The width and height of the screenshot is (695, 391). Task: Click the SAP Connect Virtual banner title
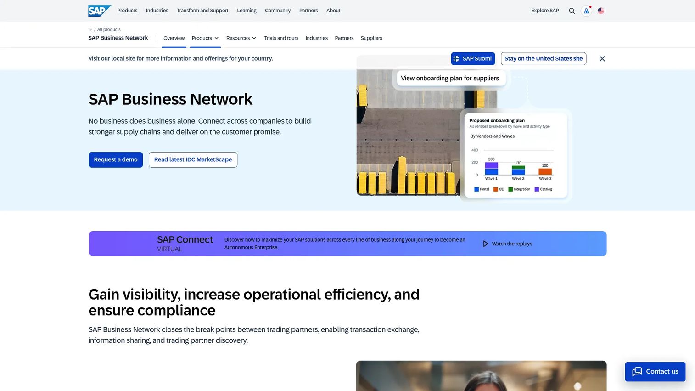coord(185,243)
